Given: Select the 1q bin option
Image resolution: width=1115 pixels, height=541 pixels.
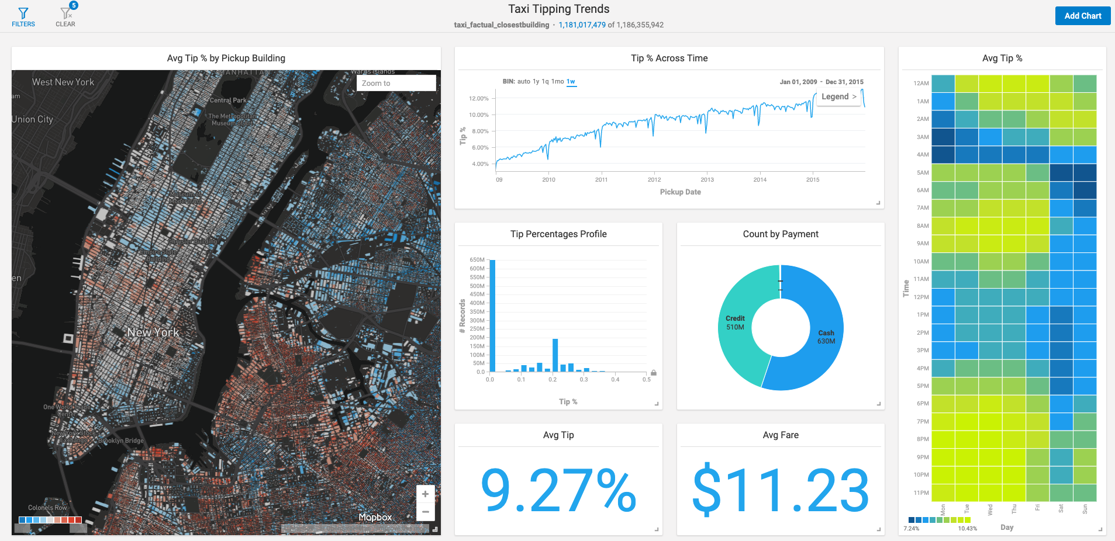Looking at the screenshot, I should 547,82.
